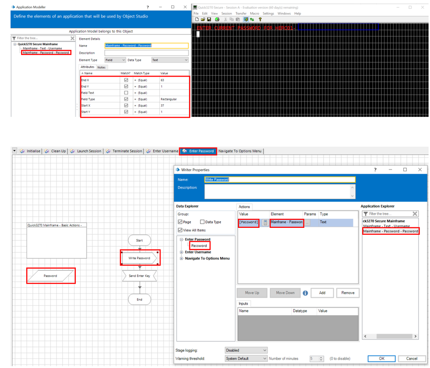The height and width of the screenshot is (368, 430).
Task: Click the Save icon in Quick3270 toolbar
Action: coord(209,19)
